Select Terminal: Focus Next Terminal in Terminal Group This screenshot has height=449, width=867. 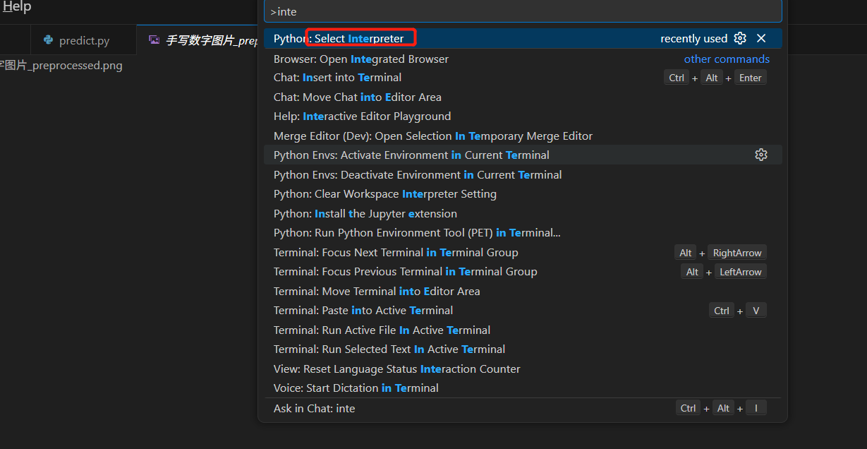pos(523,252)
